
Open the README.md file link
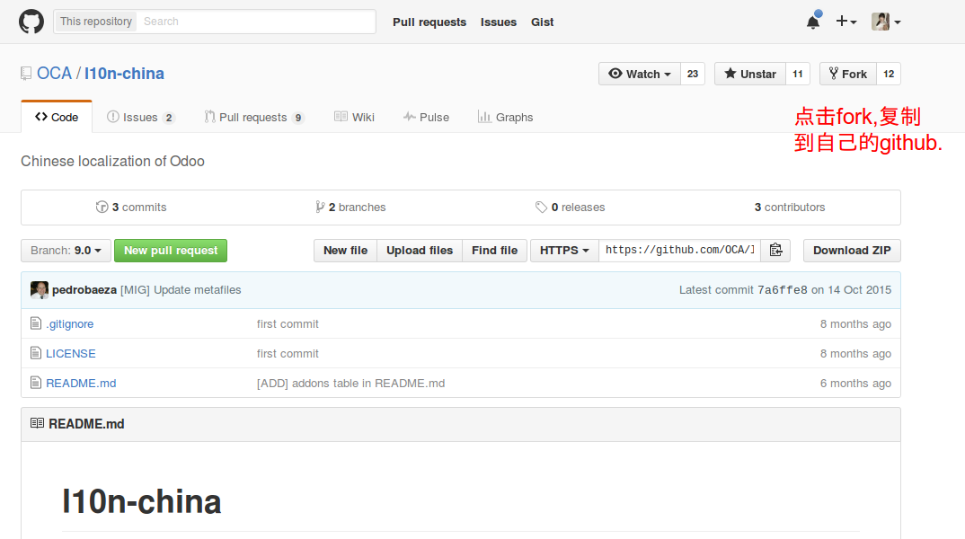(81, 383)
